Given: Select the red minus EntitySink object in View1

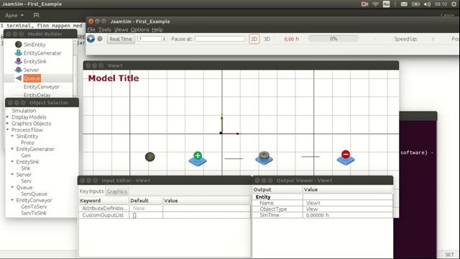Looking at the screenshot, I should click(x=346, y=158).
